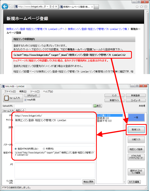The image size is (150, 191).
Task: Click the refresh icon in address bar
Action: pyautogui.click(x=53, y=7)
